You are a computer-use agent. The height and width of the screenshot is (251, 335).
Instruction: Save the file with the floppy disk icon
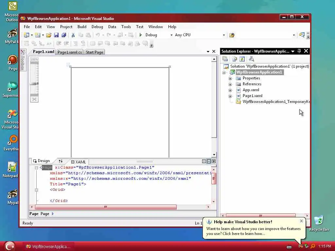pyautogui.click(x=56, y=35)
